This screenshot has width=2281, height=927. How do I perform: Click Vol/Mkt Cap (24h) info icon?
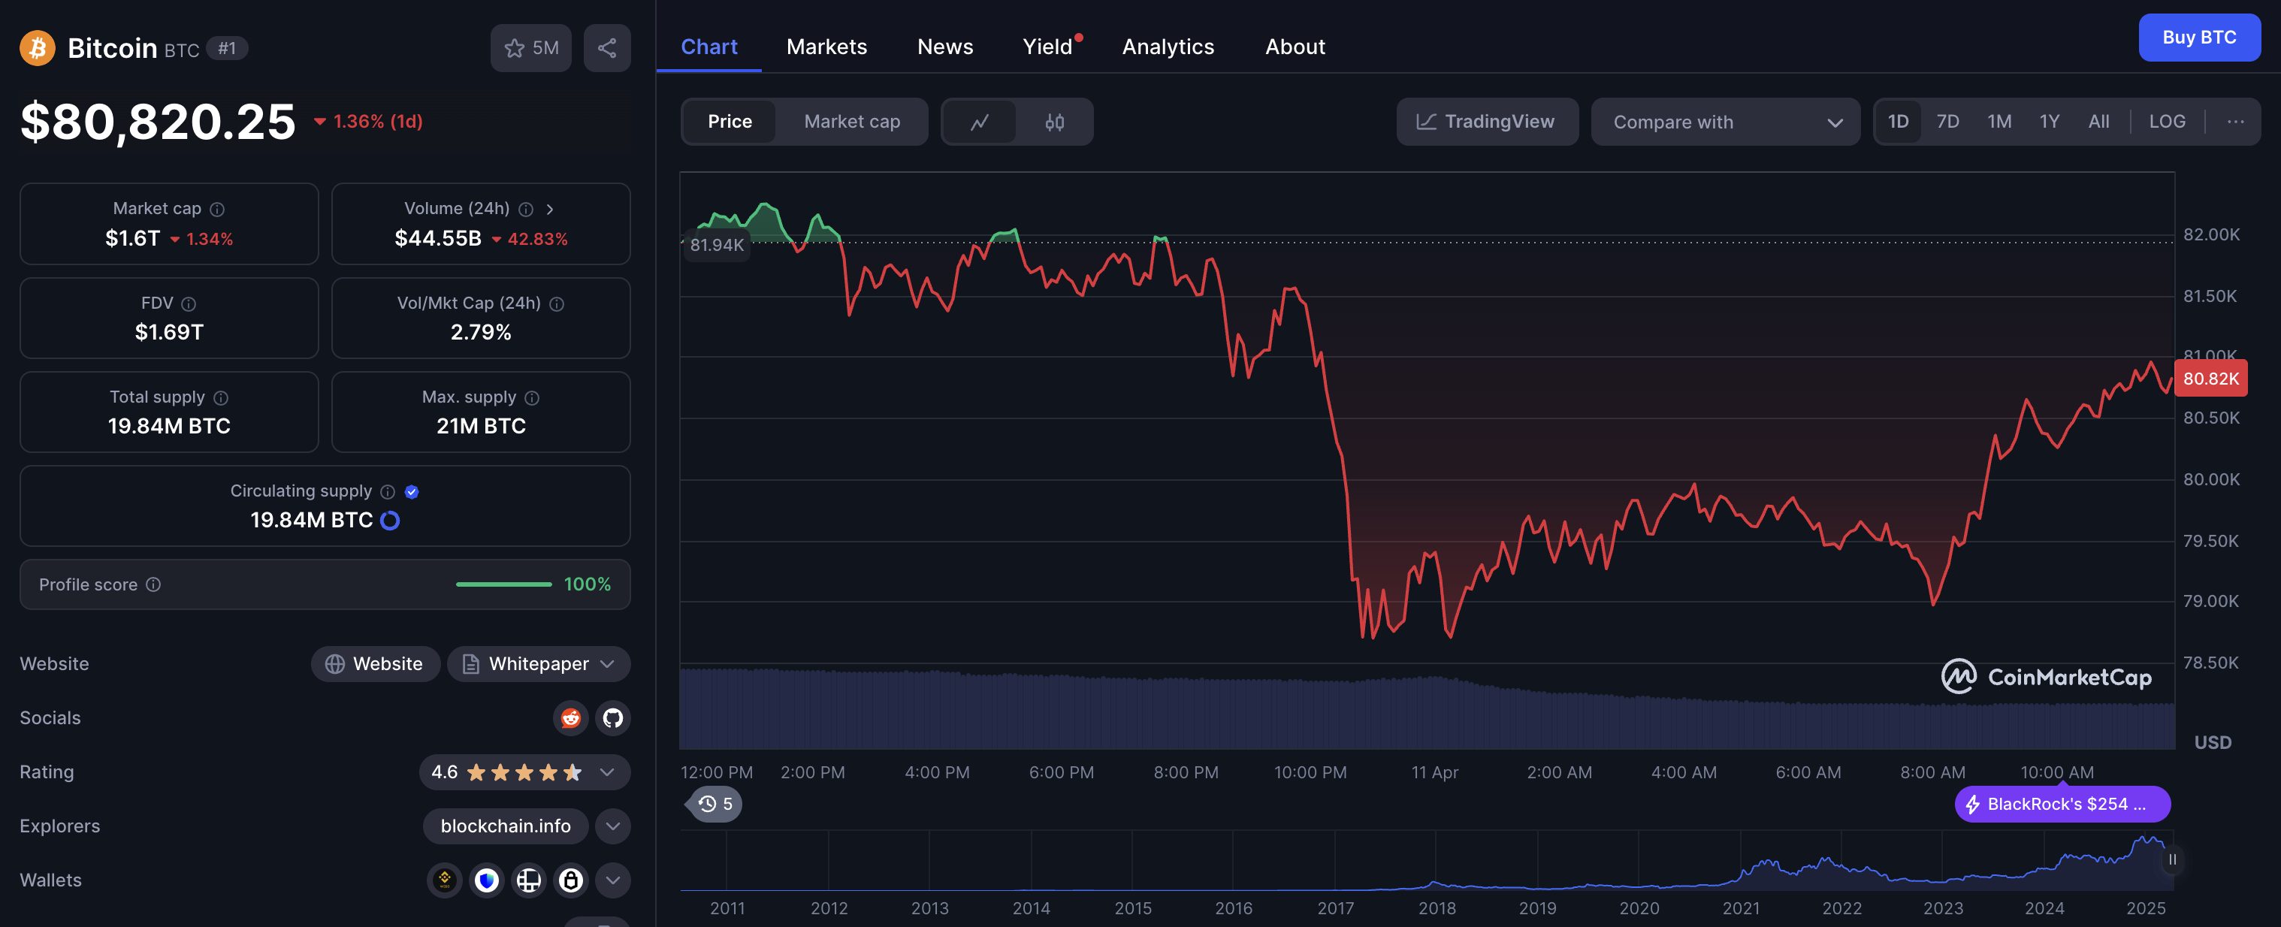click(557, 303)
